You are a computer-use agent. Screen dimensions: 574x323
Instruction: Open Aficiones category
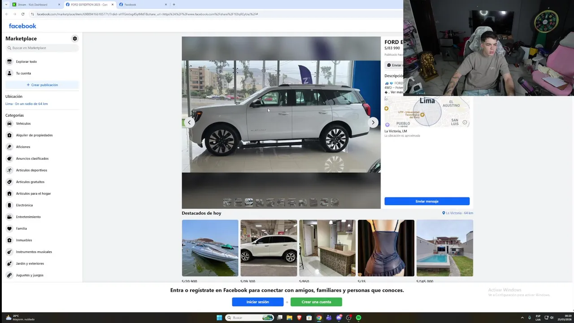(x=42, y=147)
